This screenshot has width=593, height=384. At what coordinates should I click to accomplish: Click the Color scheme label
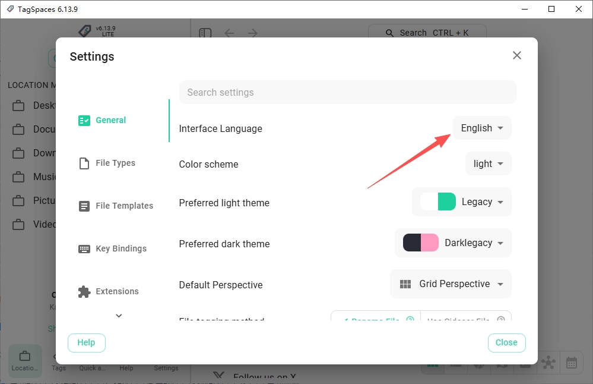tap(208, 164)
